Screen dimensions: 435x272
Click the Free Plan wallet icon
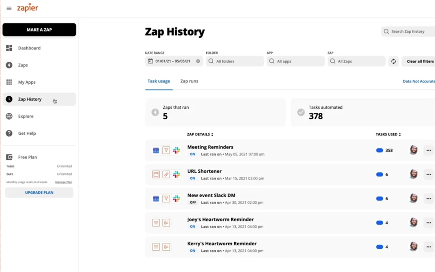point(9,157)
